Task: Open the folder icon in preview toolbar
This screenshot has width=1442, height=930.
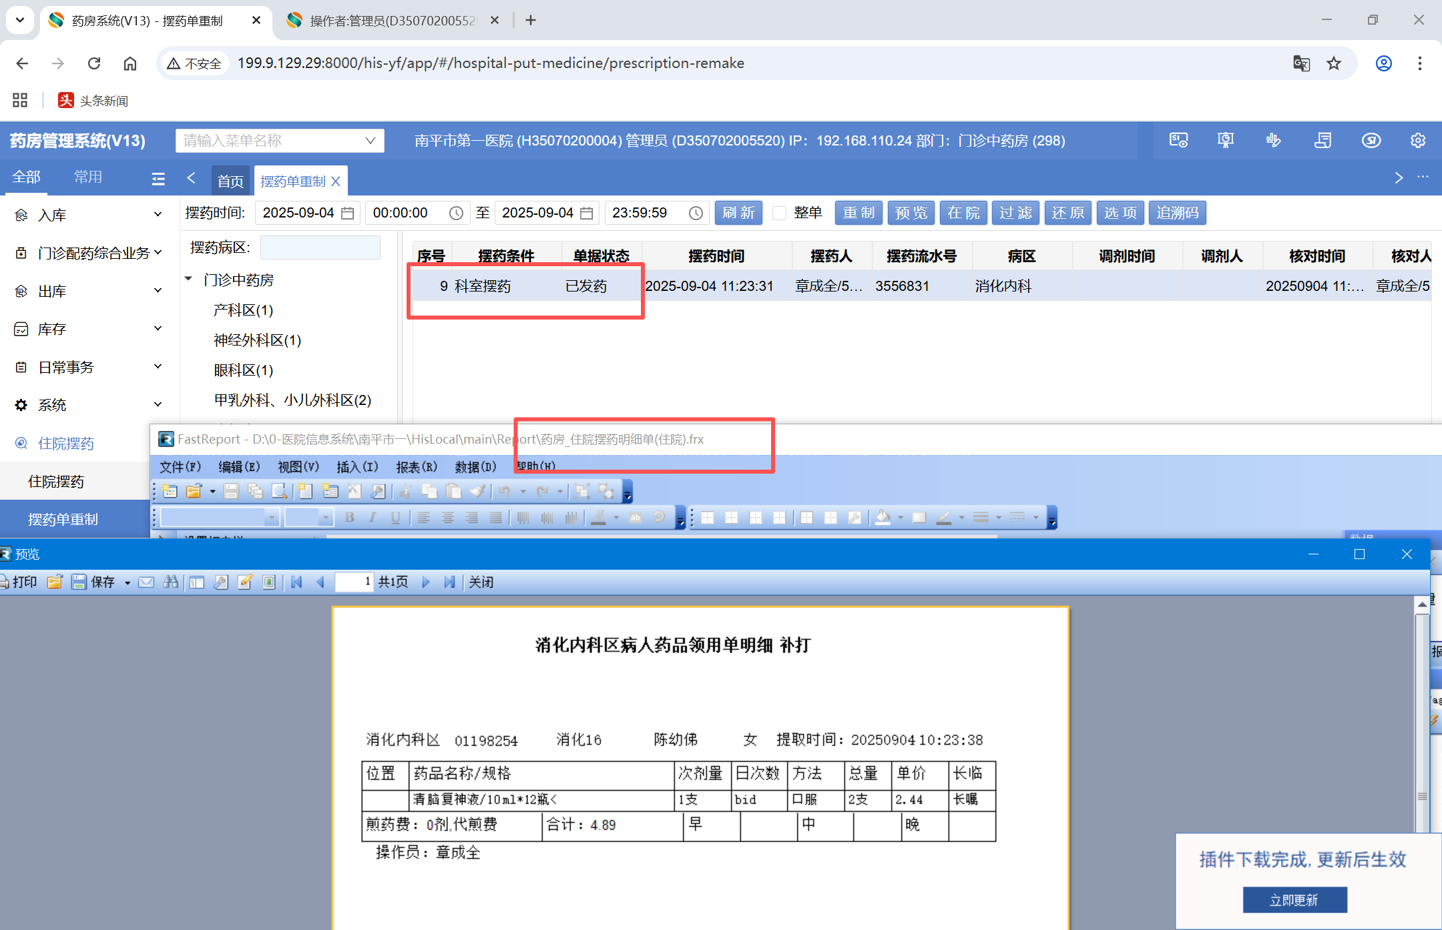Action: pyautogui.click(x=55, y=582)
